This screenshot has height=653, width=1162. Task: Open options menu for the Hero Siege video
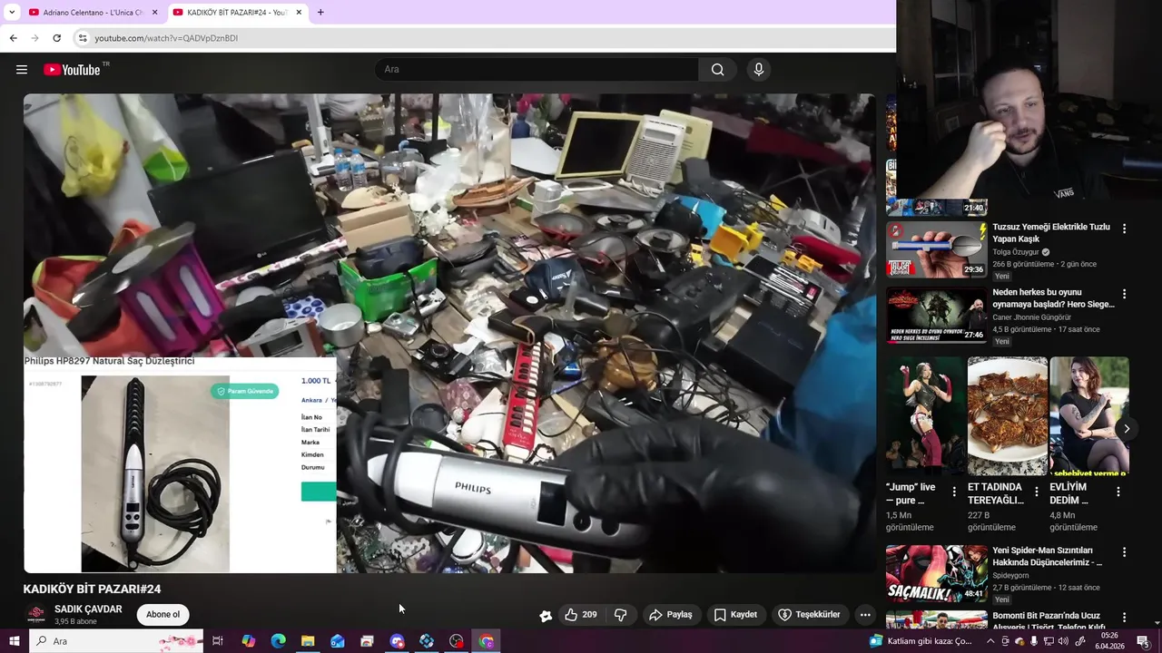(1124, 295)
